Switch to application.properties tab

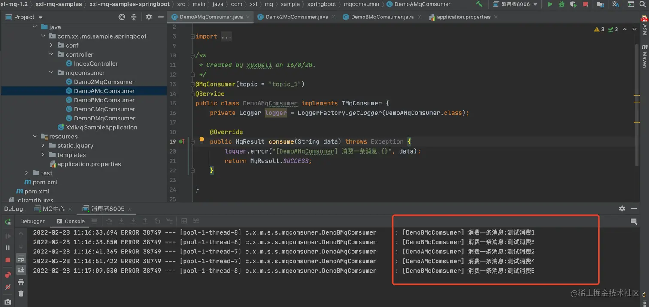(463, 17)
